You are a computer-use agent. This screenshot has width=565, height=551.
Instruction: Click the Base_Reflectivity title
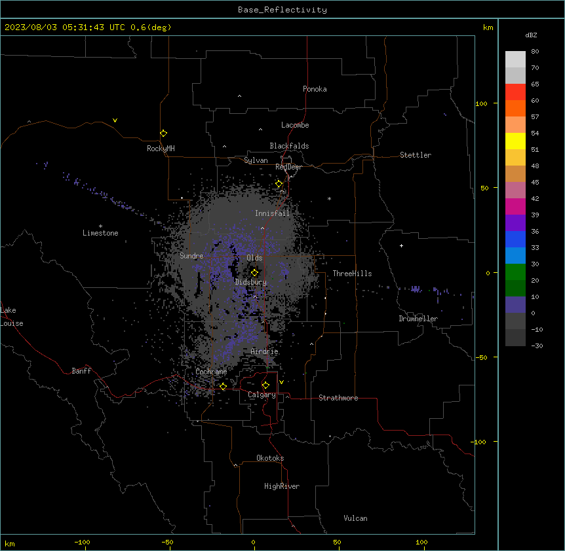282,10
